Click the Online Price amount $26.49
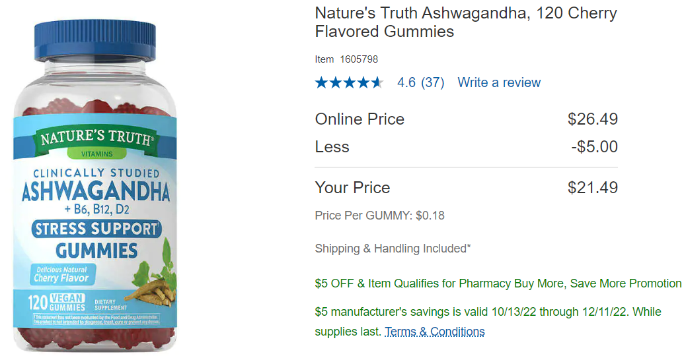 [592, 119]
